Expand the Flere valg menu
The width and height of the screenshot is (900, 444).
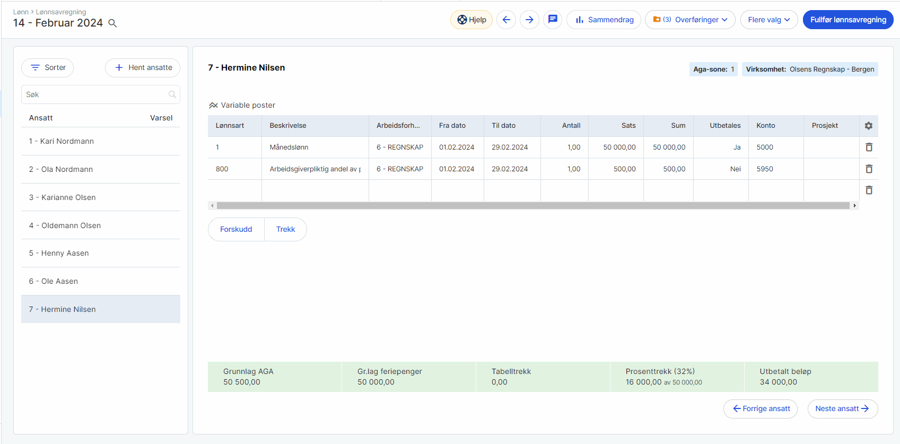(x=768, y=20)
